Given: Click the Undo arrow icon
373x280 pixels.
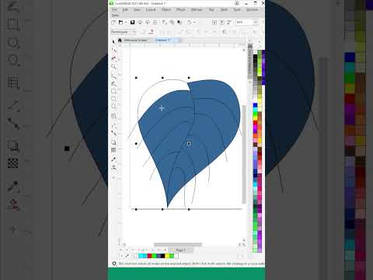Looking at the screenshot, I should pyautogui.click(x=190, y=23).
